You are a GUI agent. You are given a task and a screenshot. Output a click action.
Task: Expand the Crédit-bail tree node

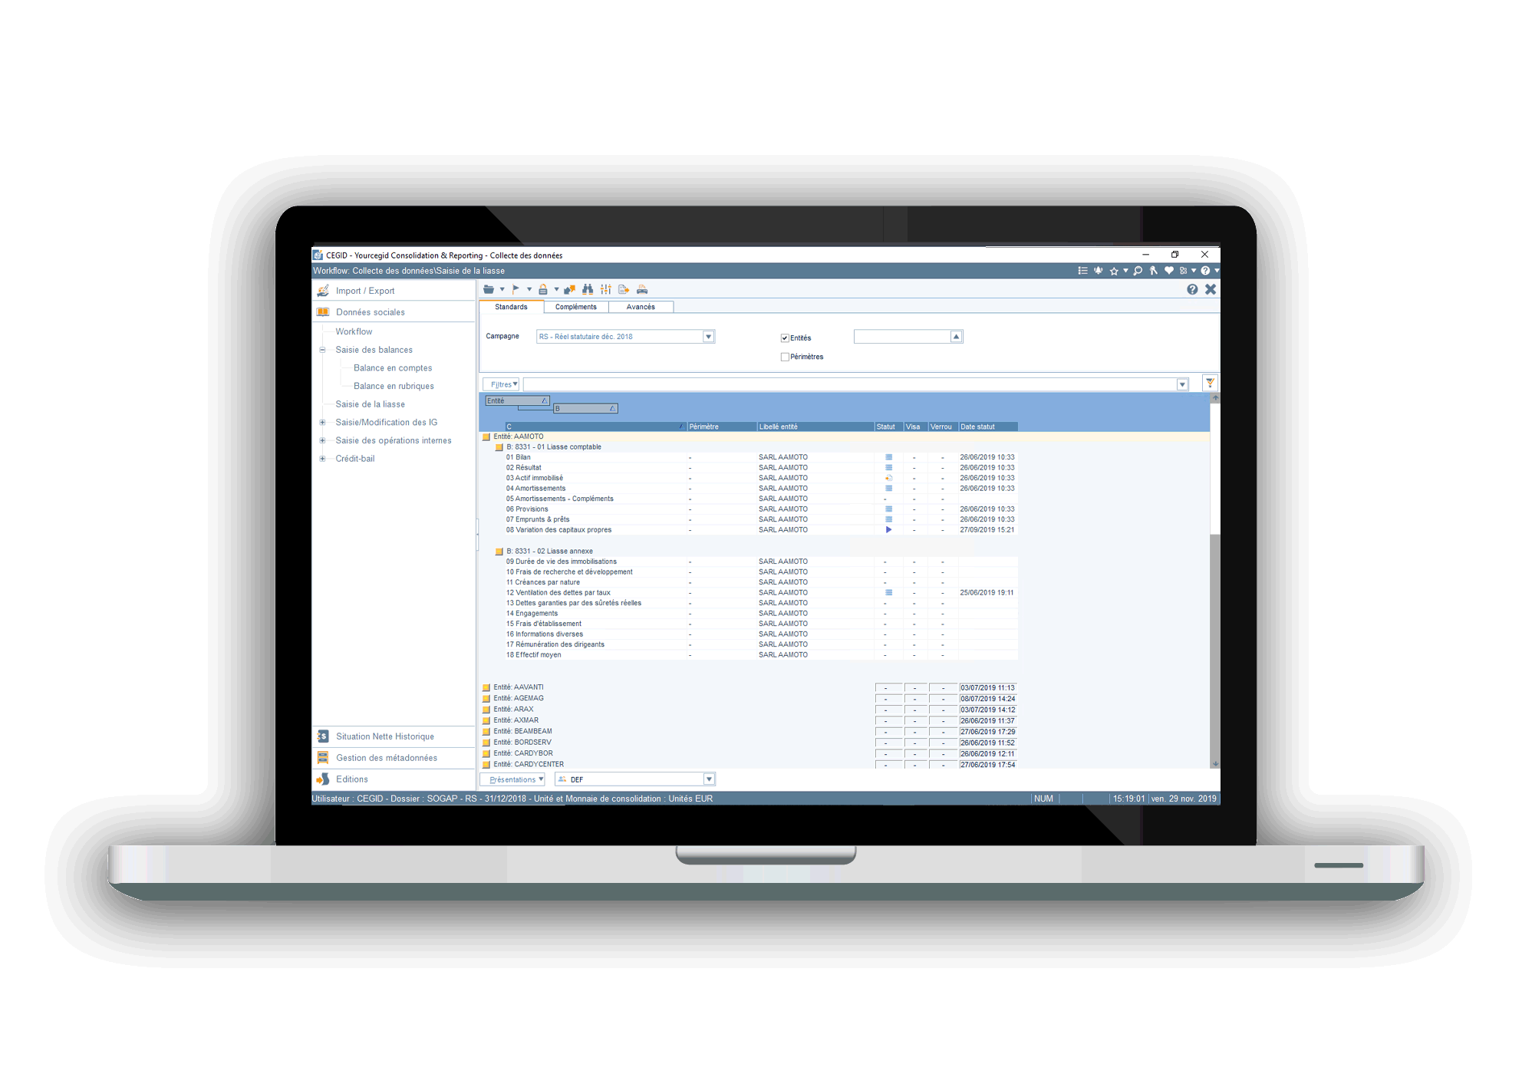pyautogui.click(x=323, y=459)
